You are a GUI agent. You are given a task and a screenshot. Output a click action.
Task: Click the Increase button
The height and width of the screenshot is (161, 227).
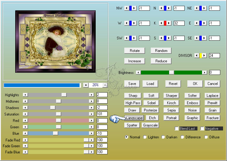coord(135,61)
